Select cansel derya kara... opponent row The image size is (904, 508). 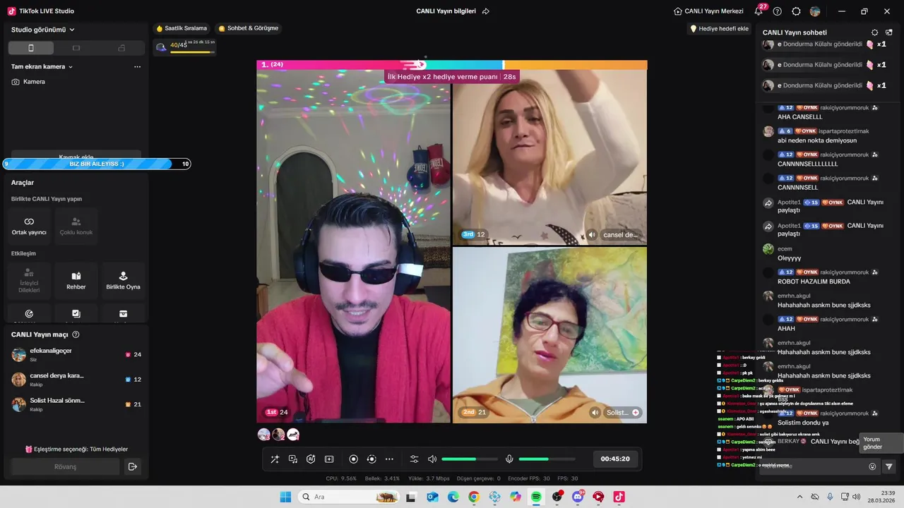tap(76, 380)
